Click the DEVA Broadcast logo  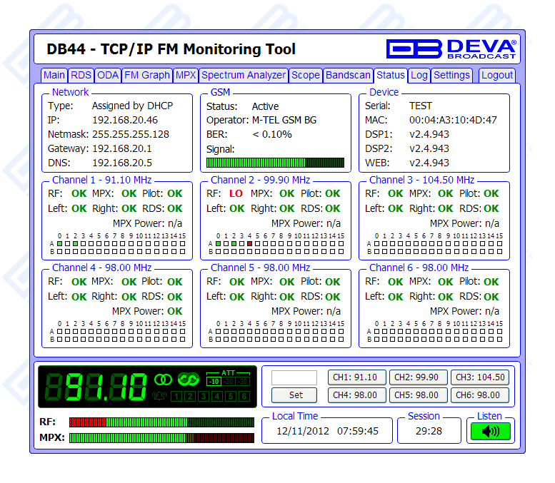click(451, 49)
